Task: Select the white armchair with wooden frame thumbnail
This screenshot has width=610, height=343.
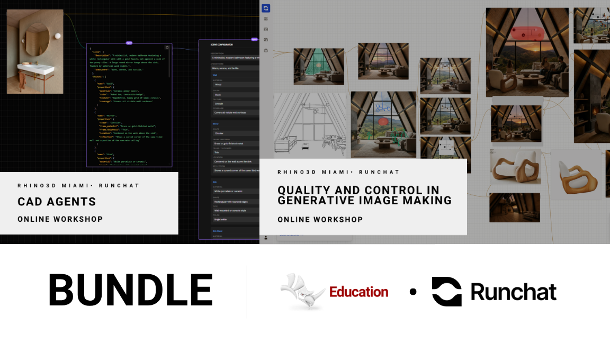Action: coord(516,166)
